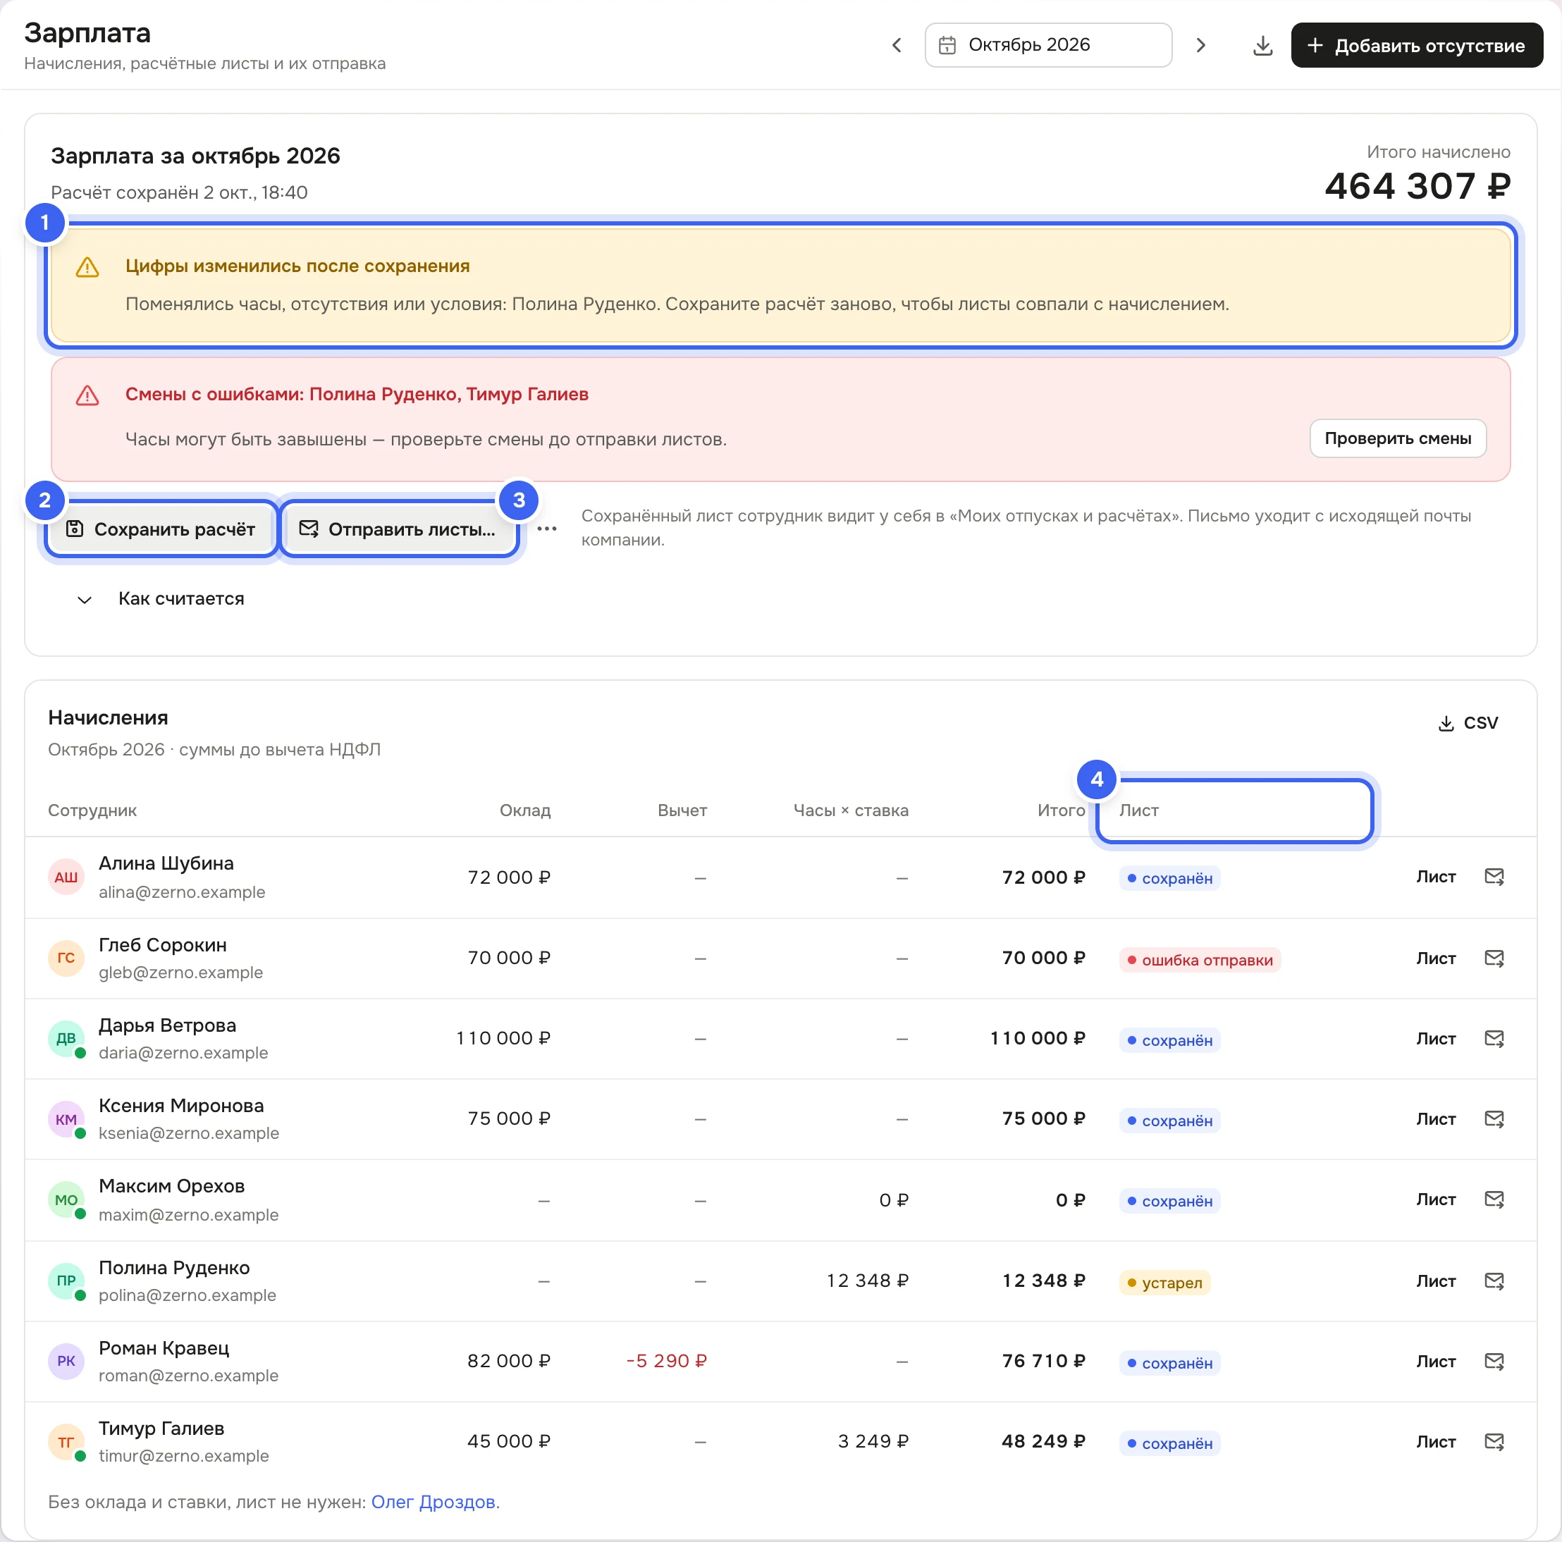Image resolution: width=1562 pixels, height=1542 pixels.
Task: Open the Октябрь 2026 month picker
Action: [1048, 45]
